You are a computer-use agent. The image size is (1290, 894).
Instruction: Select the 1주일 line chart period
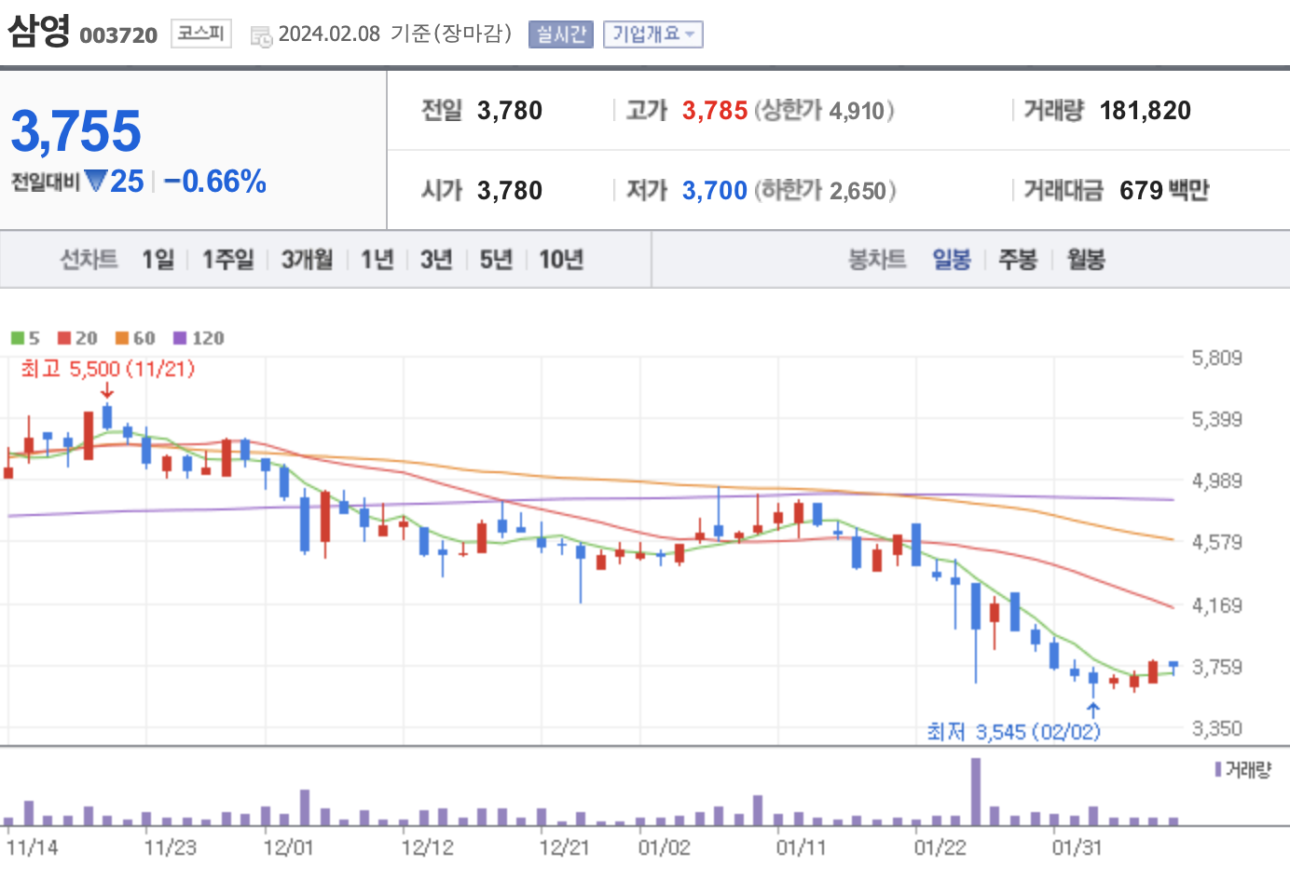pos(227,259)
